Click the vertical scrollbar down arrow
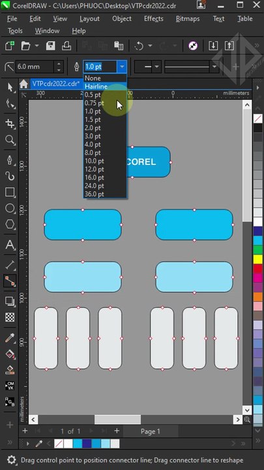The width and height of the screenshot is (264, 470). 247,410
